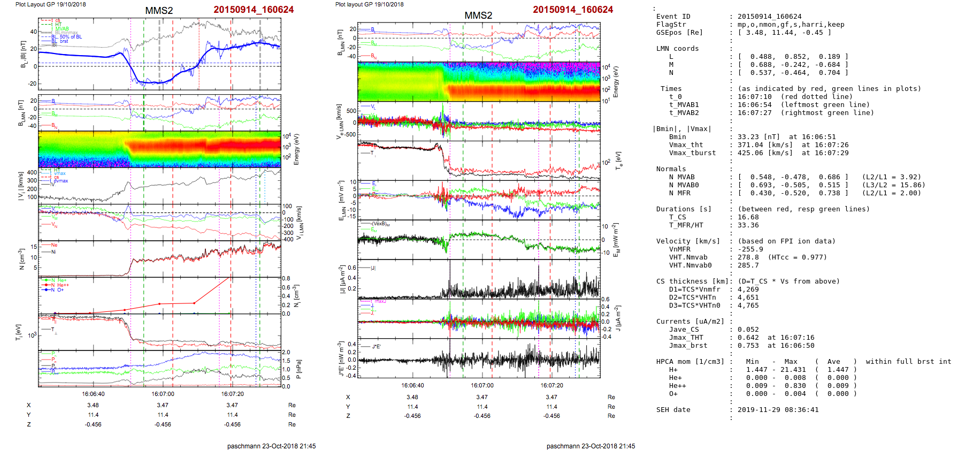The width and height of the screenshot is (965, 450).
Task: Click the right plot's energy spectrogram panel
Action: pyautogui.click(x=479, y=81)
